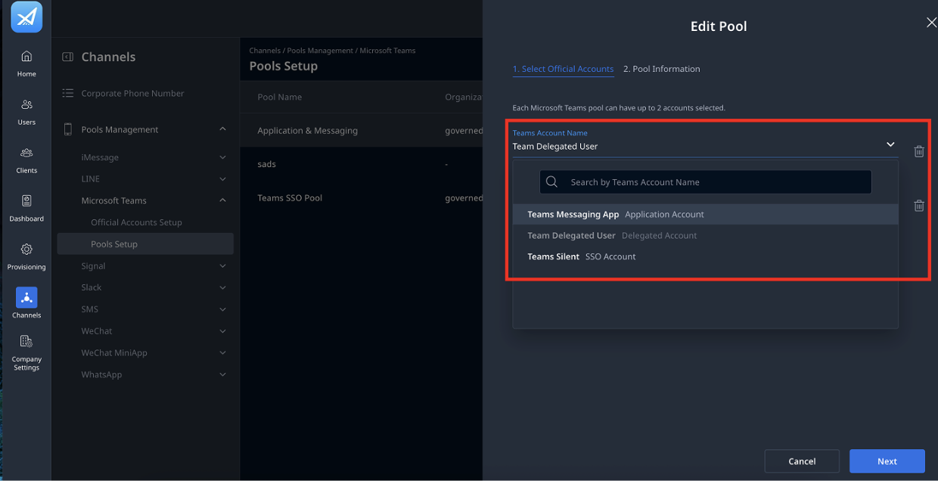
Task: Open the Clients sidebar icon
Action: [26, 153]
